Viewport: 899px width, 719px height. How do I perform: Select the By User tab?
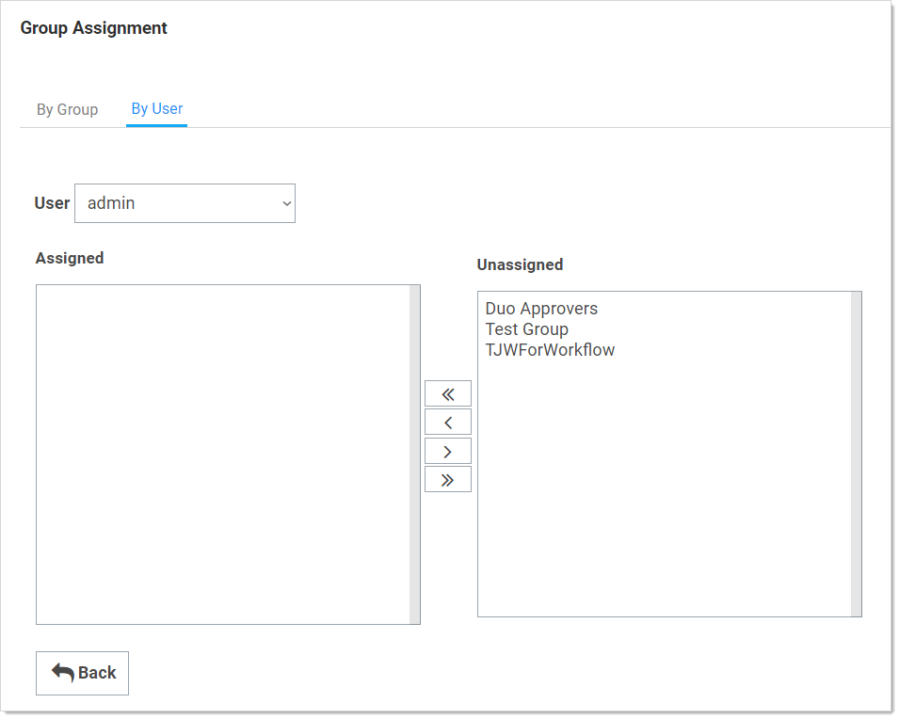click(x=157, y=108)
